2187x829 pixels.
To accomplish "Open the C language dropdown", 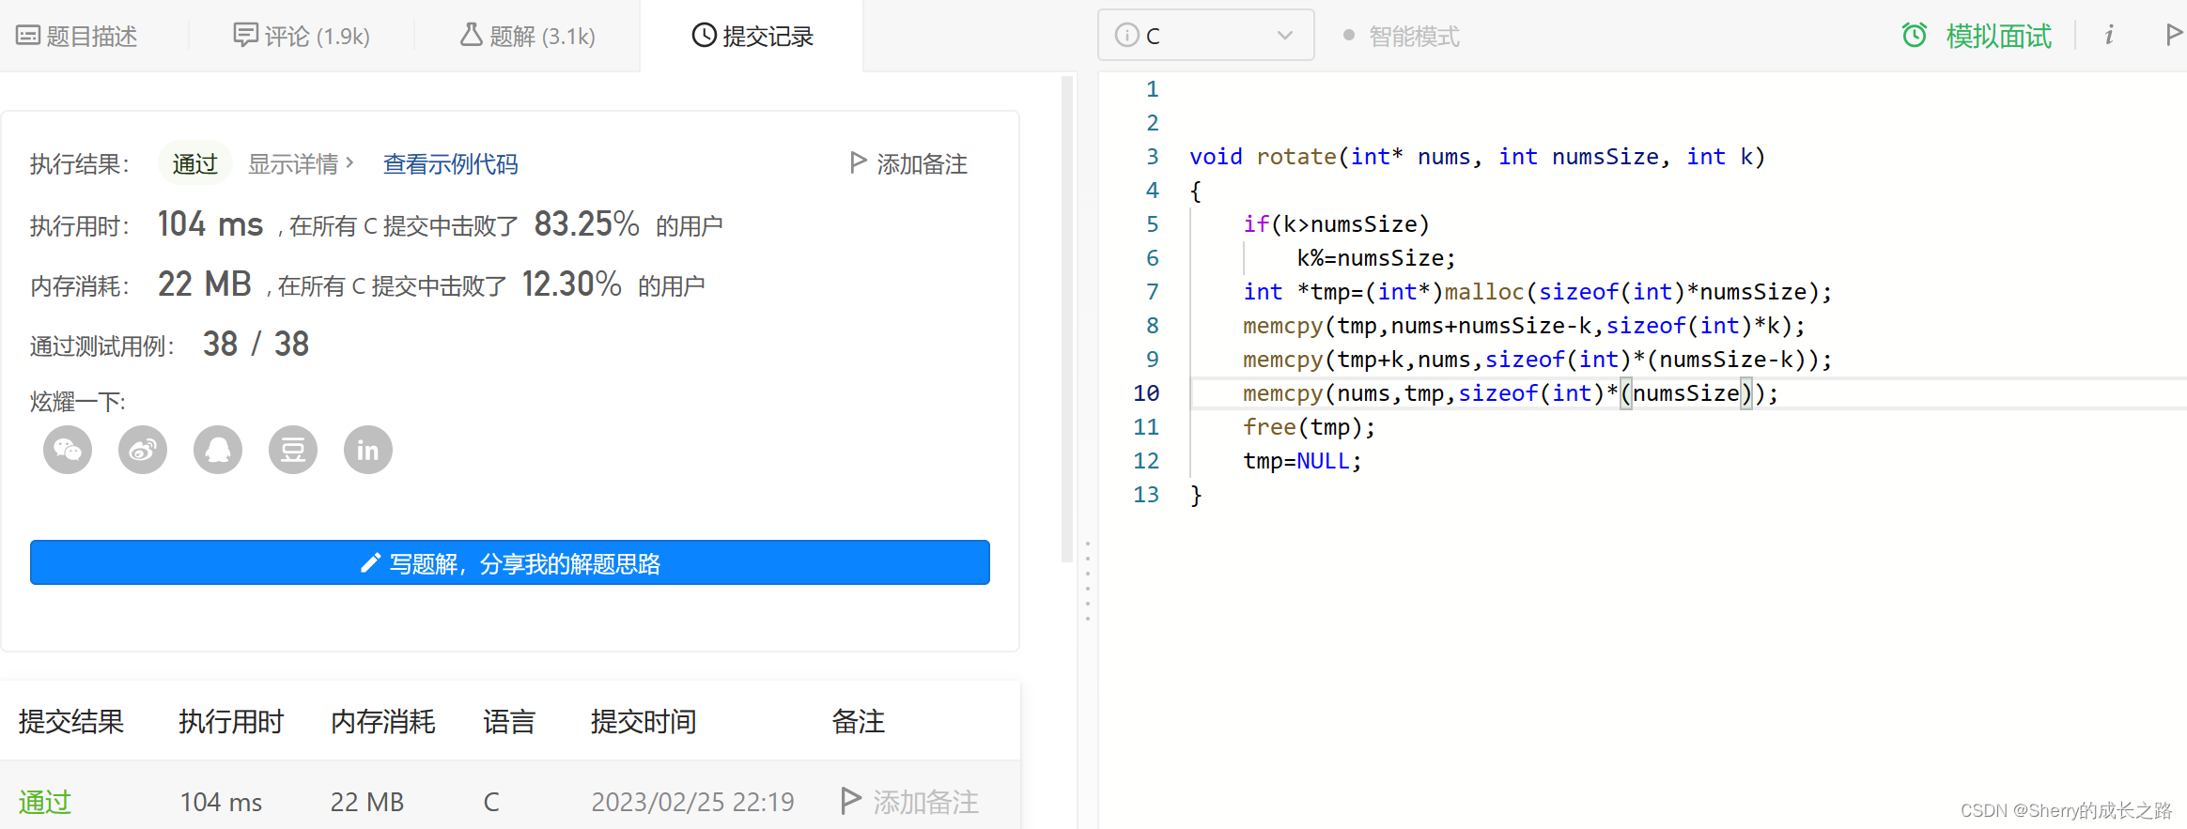I will pos(1205,36).
